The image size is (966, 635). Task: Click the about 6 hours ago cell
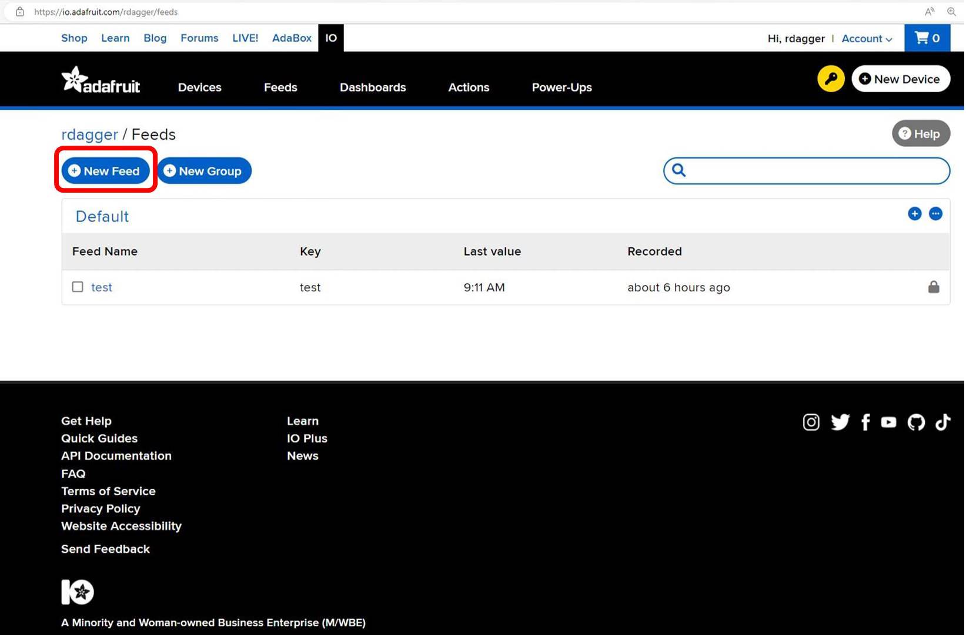679,288
